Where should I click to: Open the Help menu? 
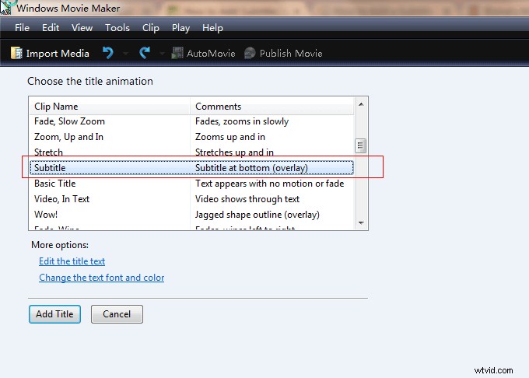[x=212, y=28]
